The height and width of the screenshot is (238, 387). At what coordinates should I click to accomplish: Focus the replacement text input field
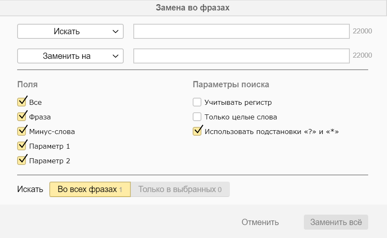coord(241,56)
